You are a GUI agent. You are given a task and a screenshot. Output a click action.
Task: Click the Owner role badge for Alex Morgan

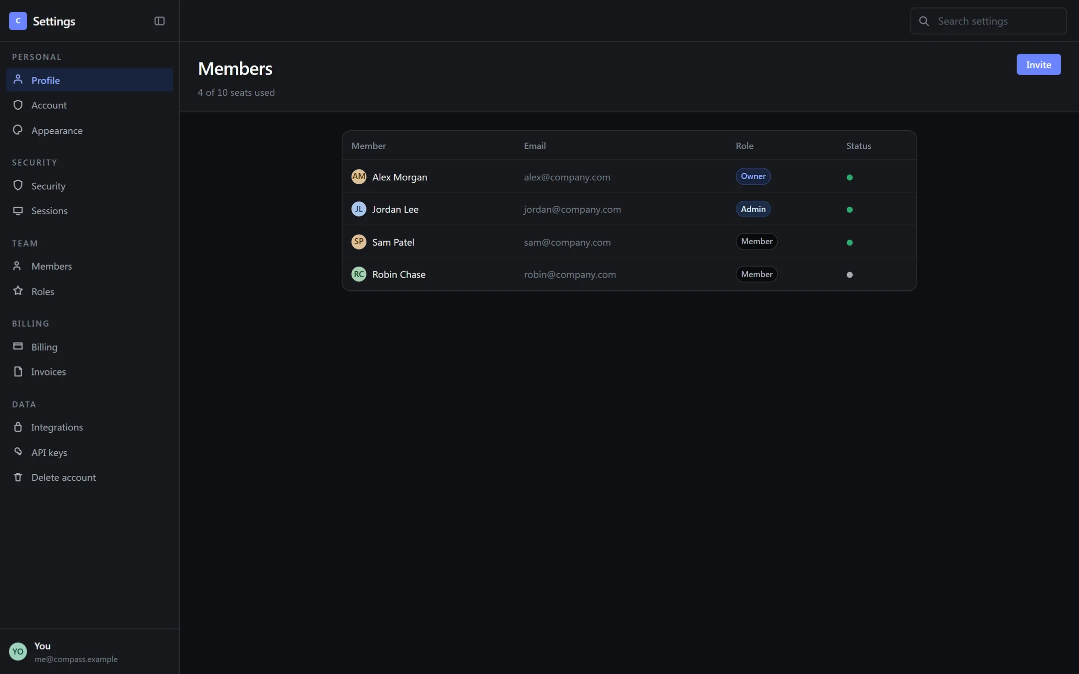[x=753, y=176]
